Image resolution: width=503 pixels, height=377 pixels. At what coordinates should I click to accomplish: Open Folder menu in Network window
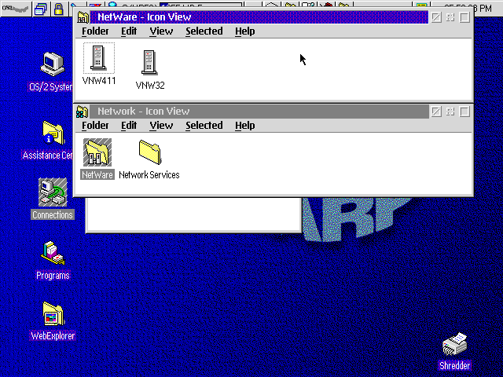(x=95, y=126)
